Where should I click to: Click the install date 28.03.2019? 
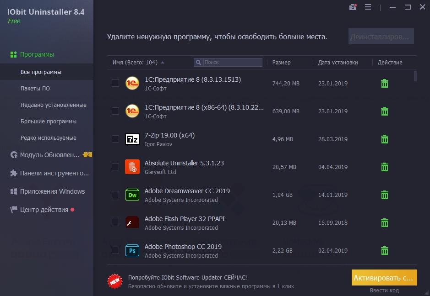(332, 139)
